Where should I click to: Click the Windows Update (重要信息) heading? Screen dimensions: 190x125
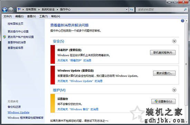76,71
